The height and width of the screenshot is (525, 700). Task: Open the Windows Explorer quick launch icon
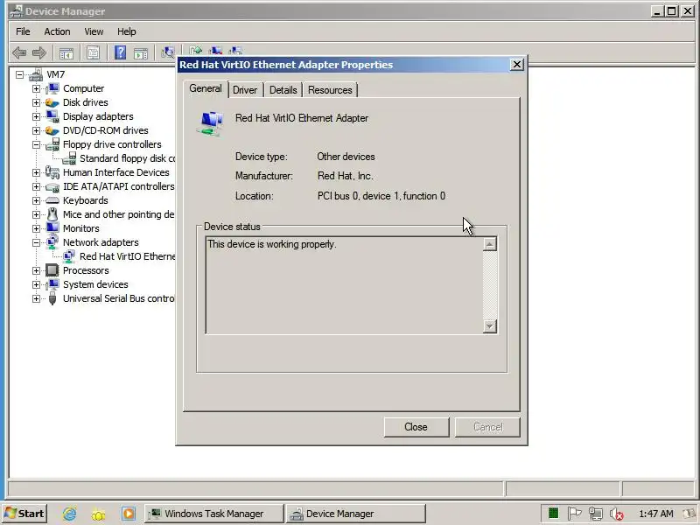point(99,514)
